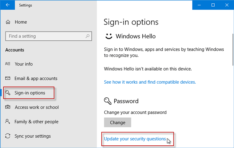The height and width of the screenshot is (148, 234).
Task: Click the briefcase icon for Access work or school
Action: pyautogui.click(x=8, y=107)
